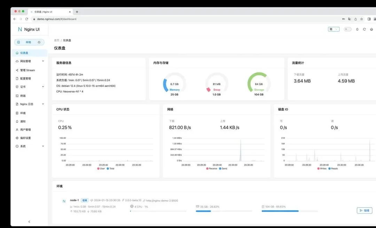The height and width of the screenshot is (228, 376).
Task: Click the Nginx UI logo
Action: point(29,29)
